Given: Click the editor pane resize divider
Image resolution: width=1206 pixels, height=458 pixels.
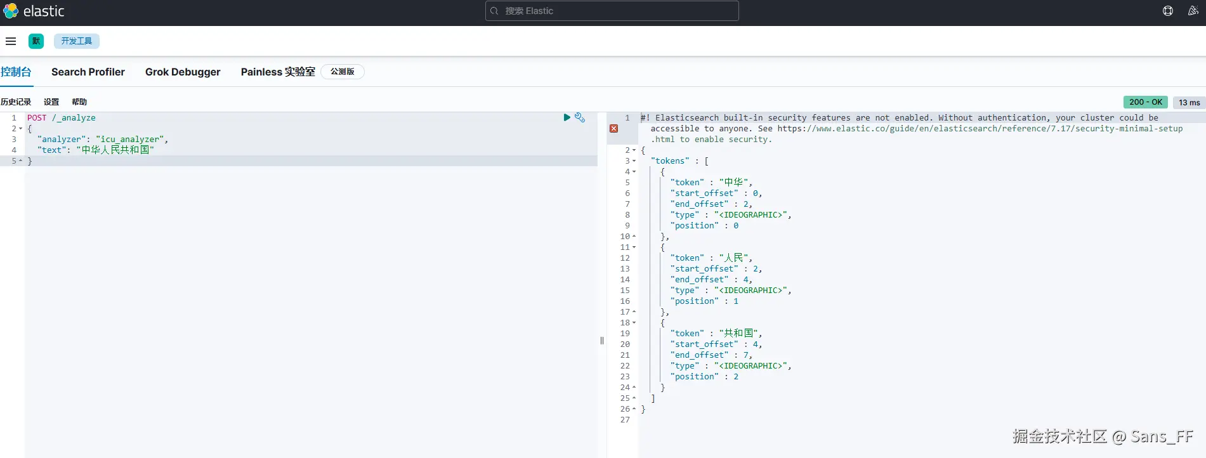Looking at the screenshot, I should pyautogui.click(x=602, y=341).
